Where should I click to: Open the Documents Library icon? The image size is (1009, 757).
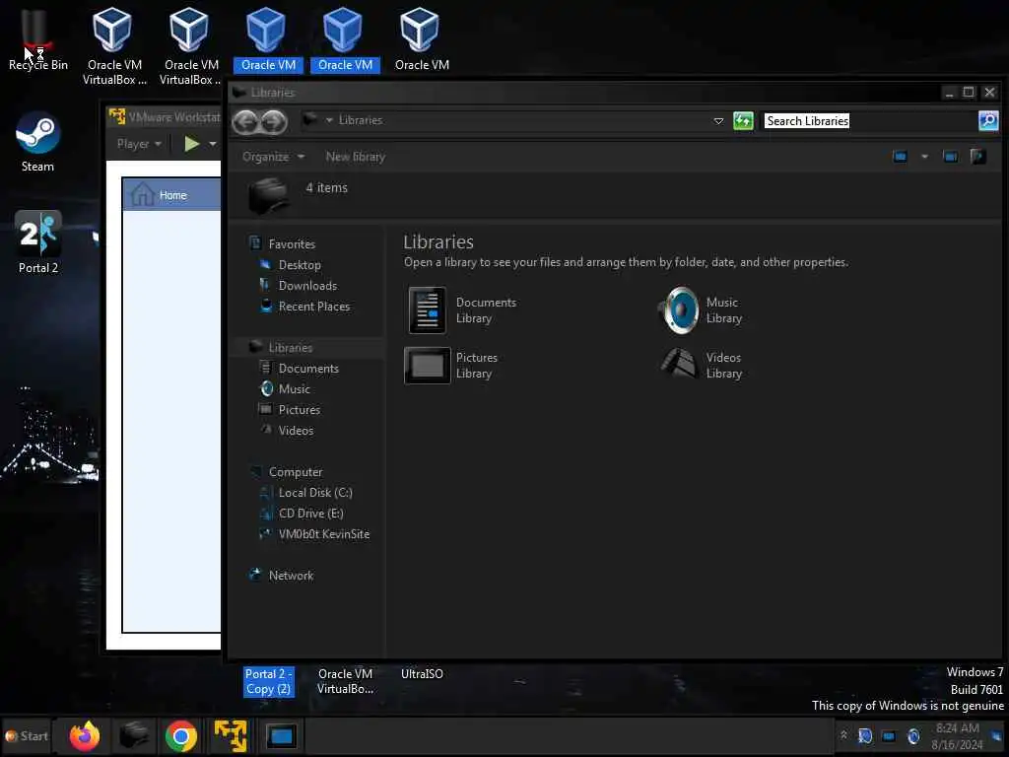pyautogui.click(x=462, y=310)
